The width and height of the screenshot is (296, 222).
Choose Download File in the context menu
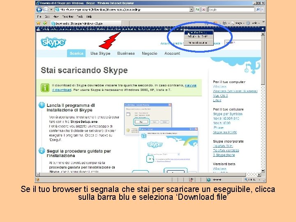(x=199, y=32)
